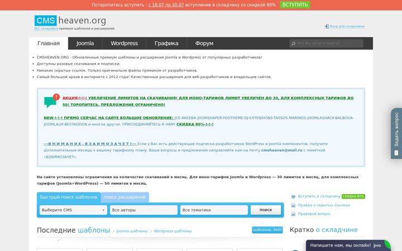
Task: Click the с 18.07 по 20.07 link
Action: (x=166, y=5)
